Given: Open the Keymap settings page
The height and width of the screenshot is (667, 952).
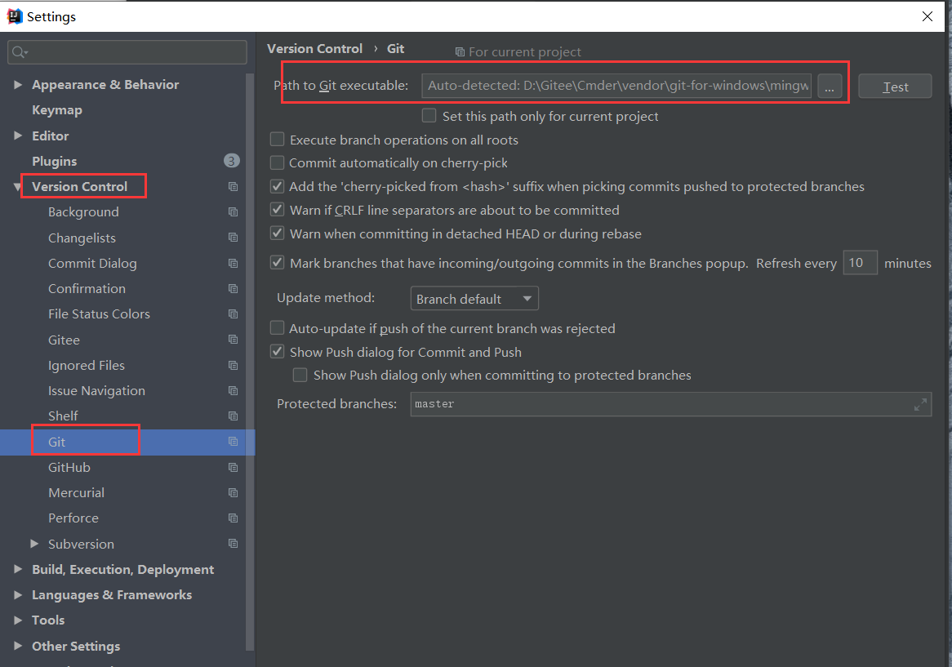Looking at the screenshot, I should click(x=57, y=110).
